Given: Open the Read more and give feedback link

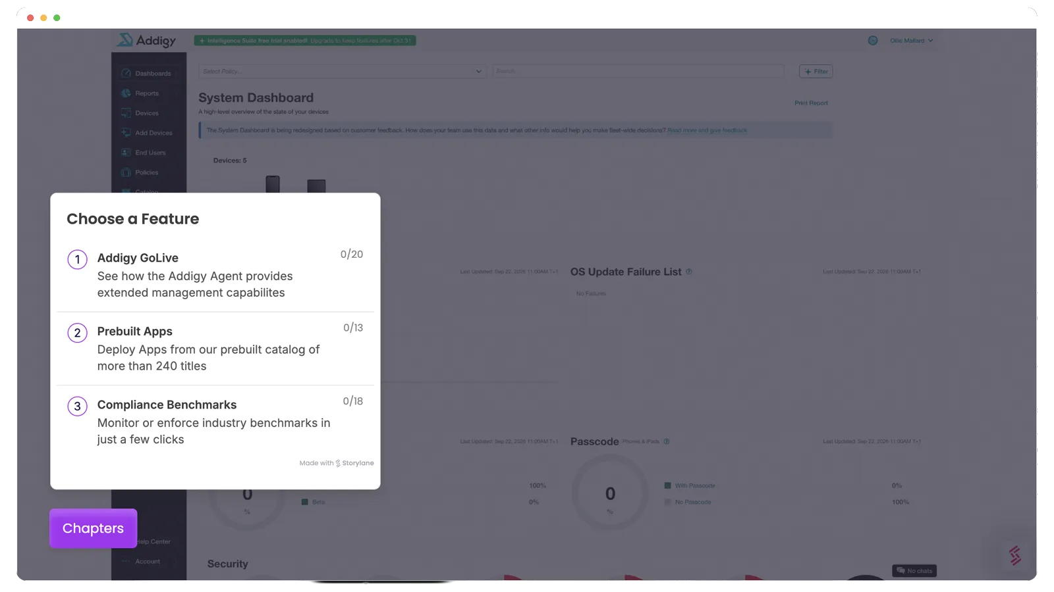Looking at the screenshot, I should [707, 130].
